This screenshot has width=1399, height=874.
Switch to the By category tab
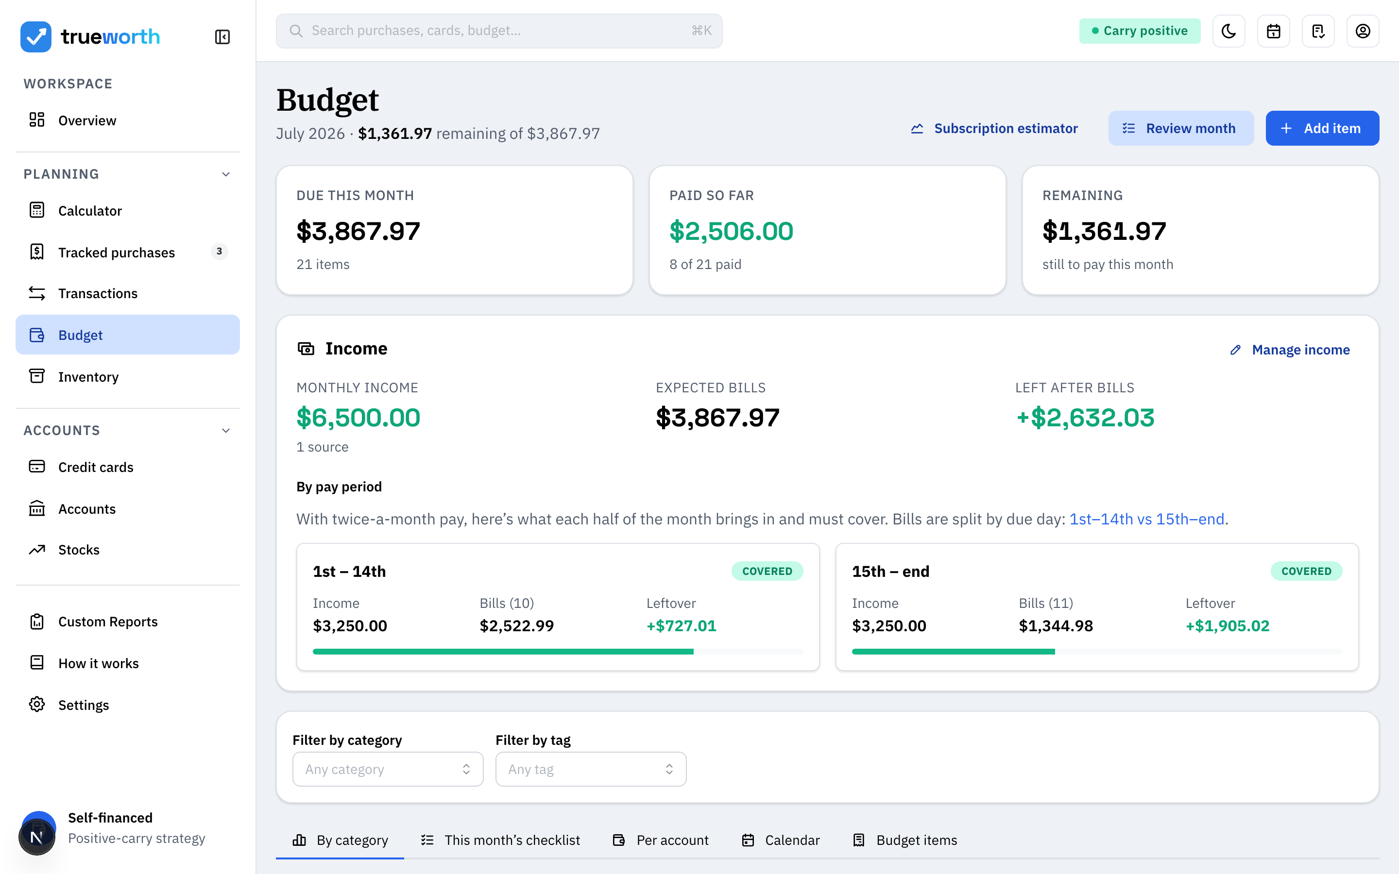coord(340,840)
